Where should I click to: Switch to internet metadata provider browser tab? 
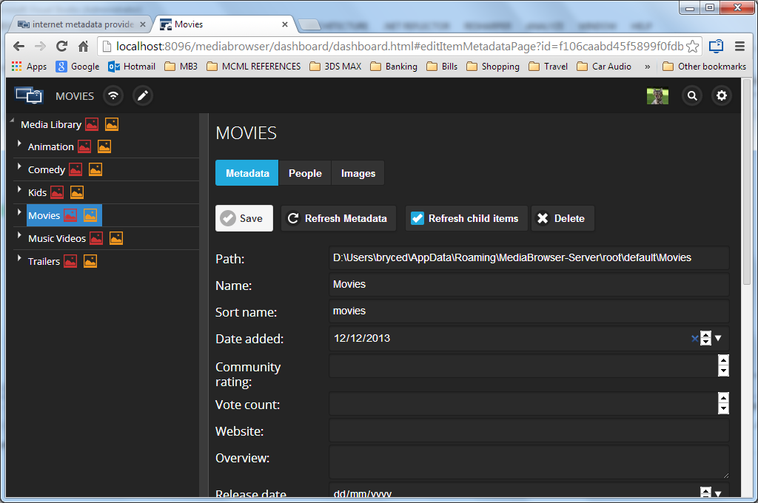pos(81,24)
